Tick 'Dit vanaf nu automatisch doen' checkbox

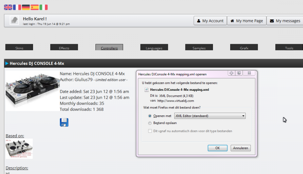150,131
